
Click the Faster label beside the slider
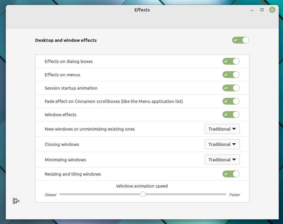point(235,195)
